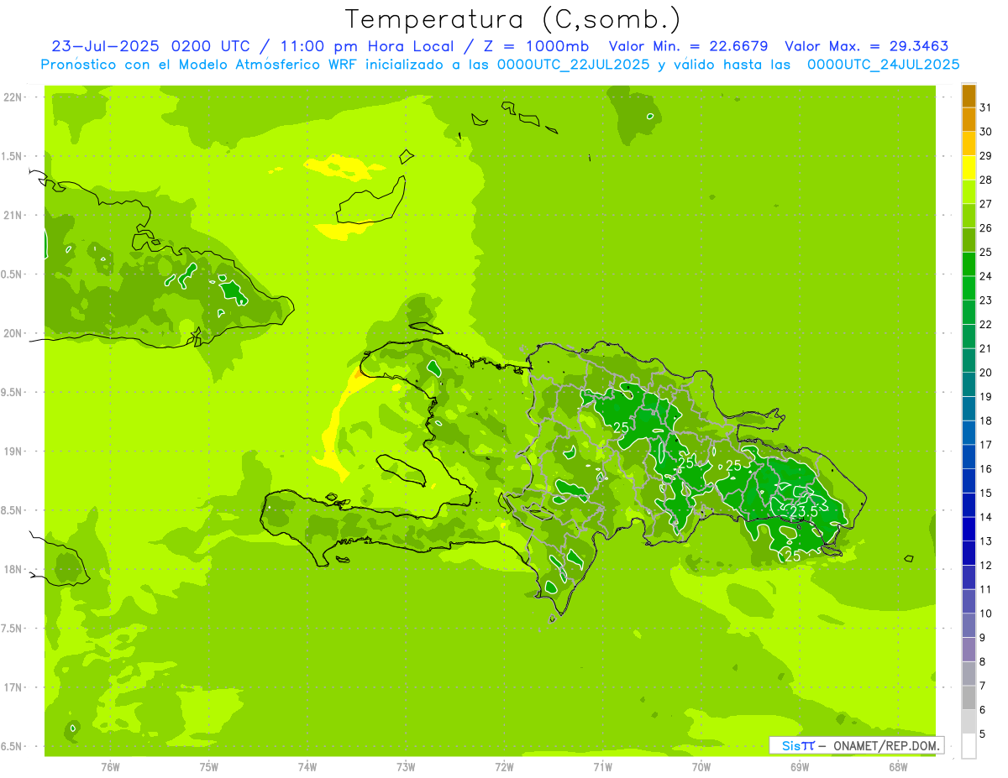Click the "69W" longitude axis label
Image resolution: width=1008 pixels, height=778 pixels.
tap(800, 767)
